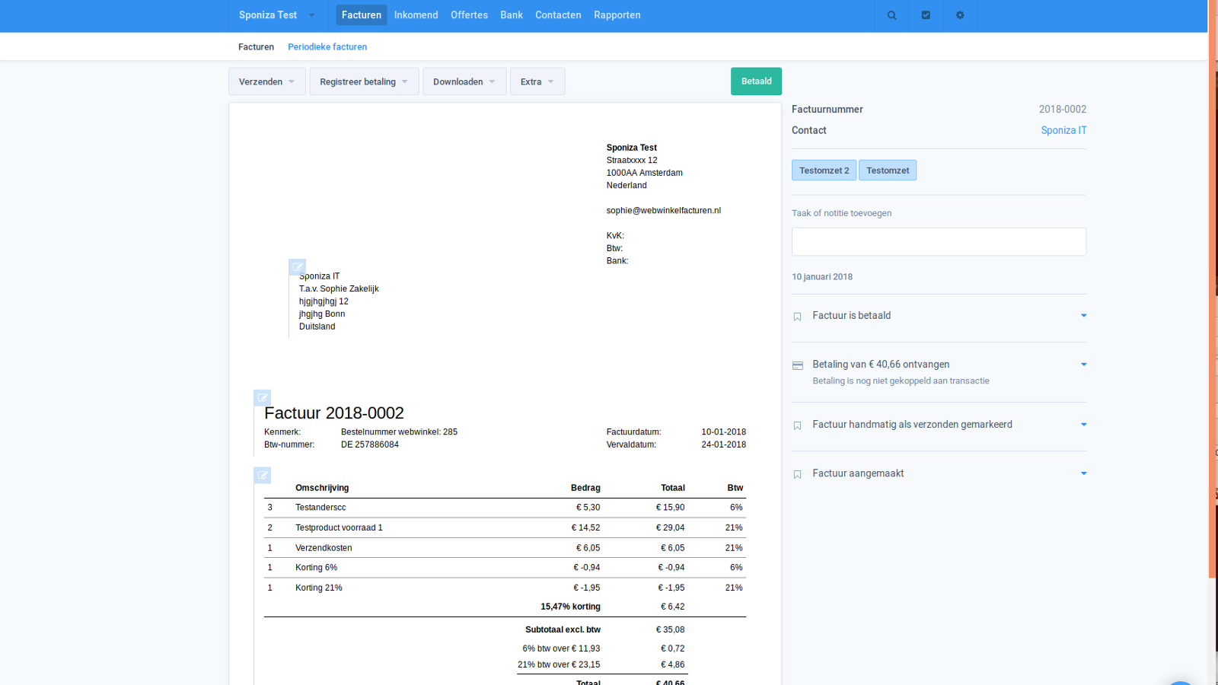Open the Registreer betaling dropdown
This screenshot has width=1218, height=685.
coord(364,81)
